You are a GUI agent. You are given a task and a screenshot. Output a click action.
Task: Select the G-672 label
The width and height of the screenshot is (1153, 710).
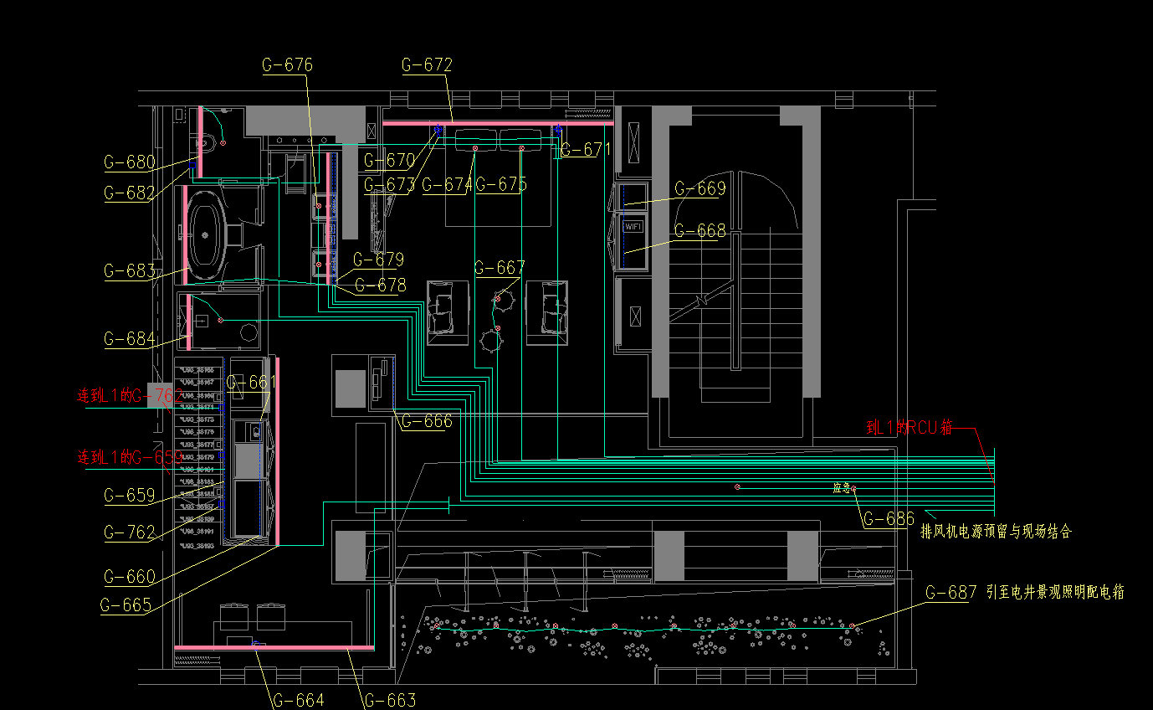coord(427,65)
